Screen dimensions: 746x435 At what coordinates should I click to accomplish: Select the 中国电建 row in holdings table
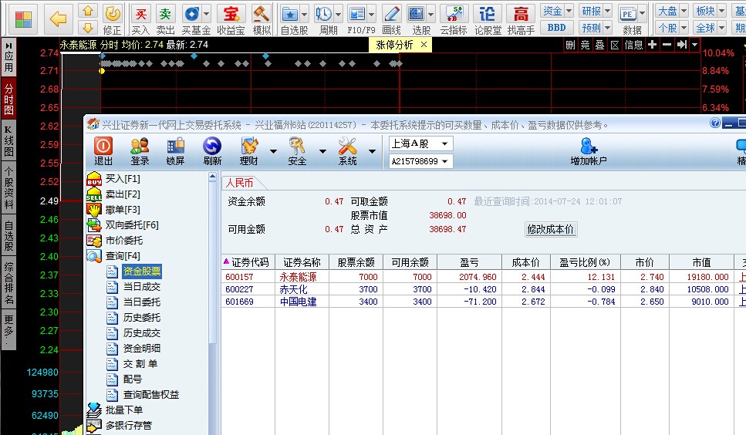(484, 302)
